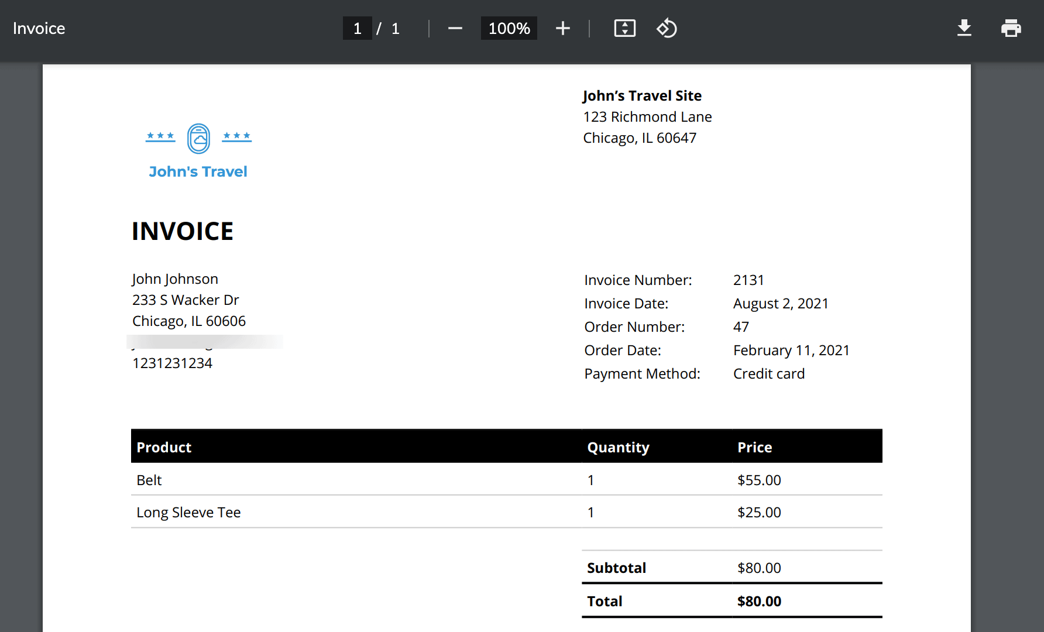Click the Invoice title in the toolbar
Image resolution: width=1044 pixels, height=632 pixels.
click(x=39, y=28)
